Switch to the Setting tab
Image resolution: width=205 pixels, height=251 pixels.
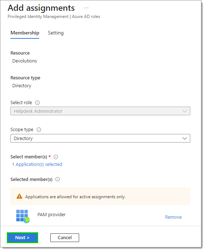(56, 33)
